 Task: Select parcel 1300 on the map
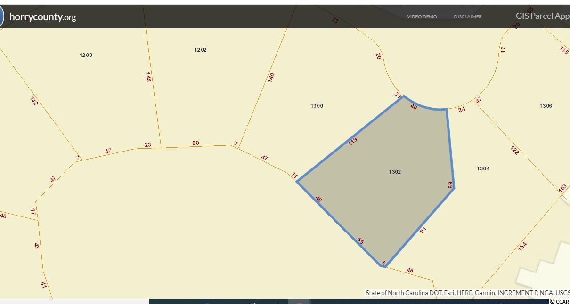317,106
